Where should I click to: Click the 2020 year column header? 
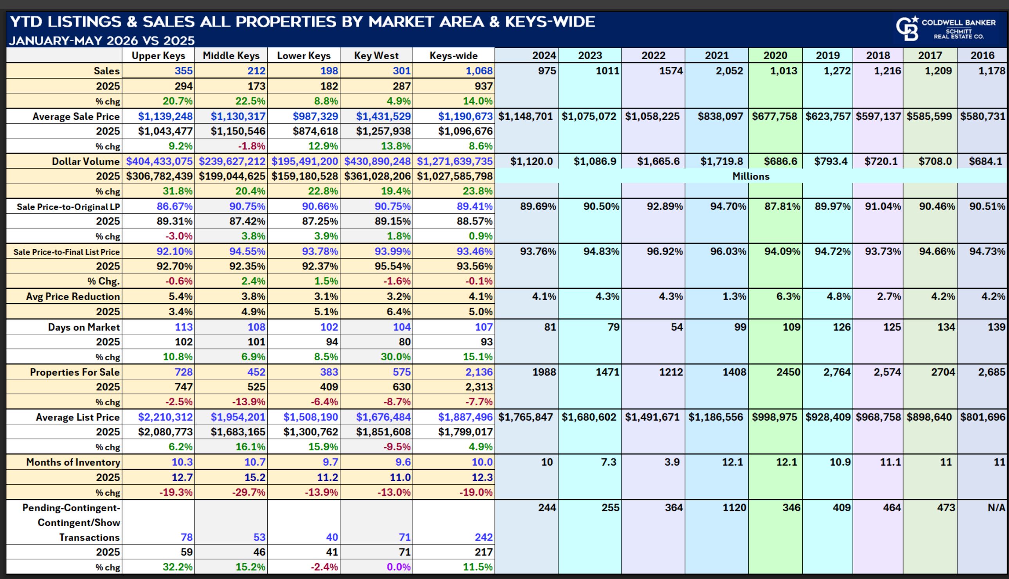775,56
